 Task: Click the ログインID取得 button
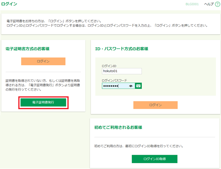(154, 159)
